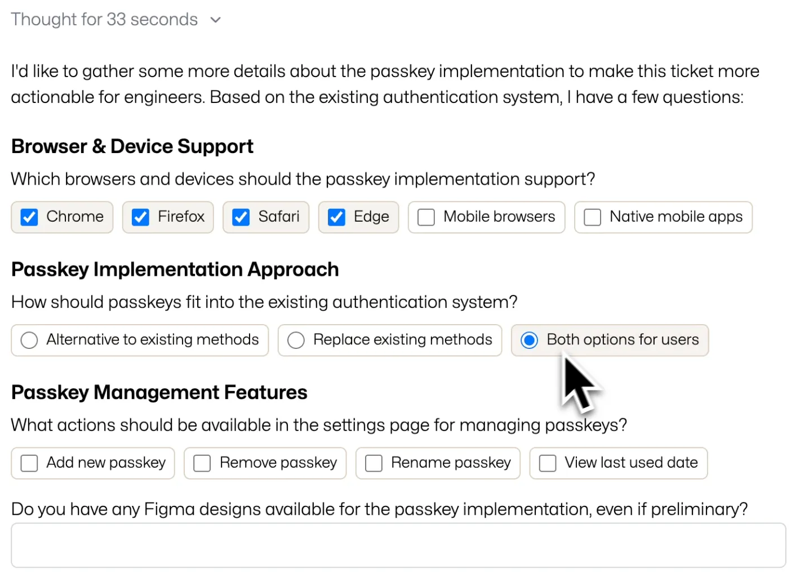Click the 'Passkey Implementation Approach' heading

coord(175,270)
